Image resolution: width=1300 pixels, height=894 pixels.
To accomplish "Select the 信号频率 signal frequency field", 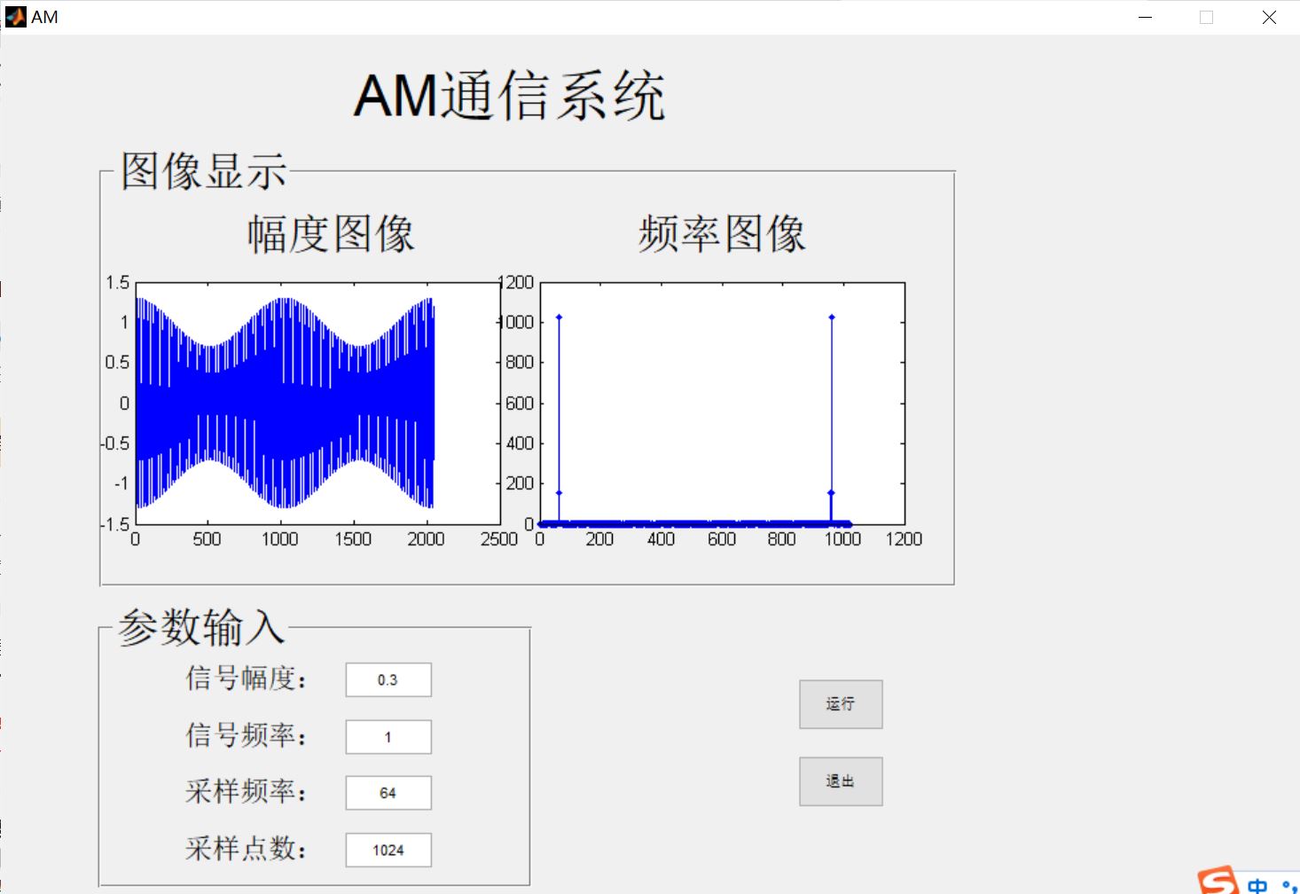I will pos(388,736).
